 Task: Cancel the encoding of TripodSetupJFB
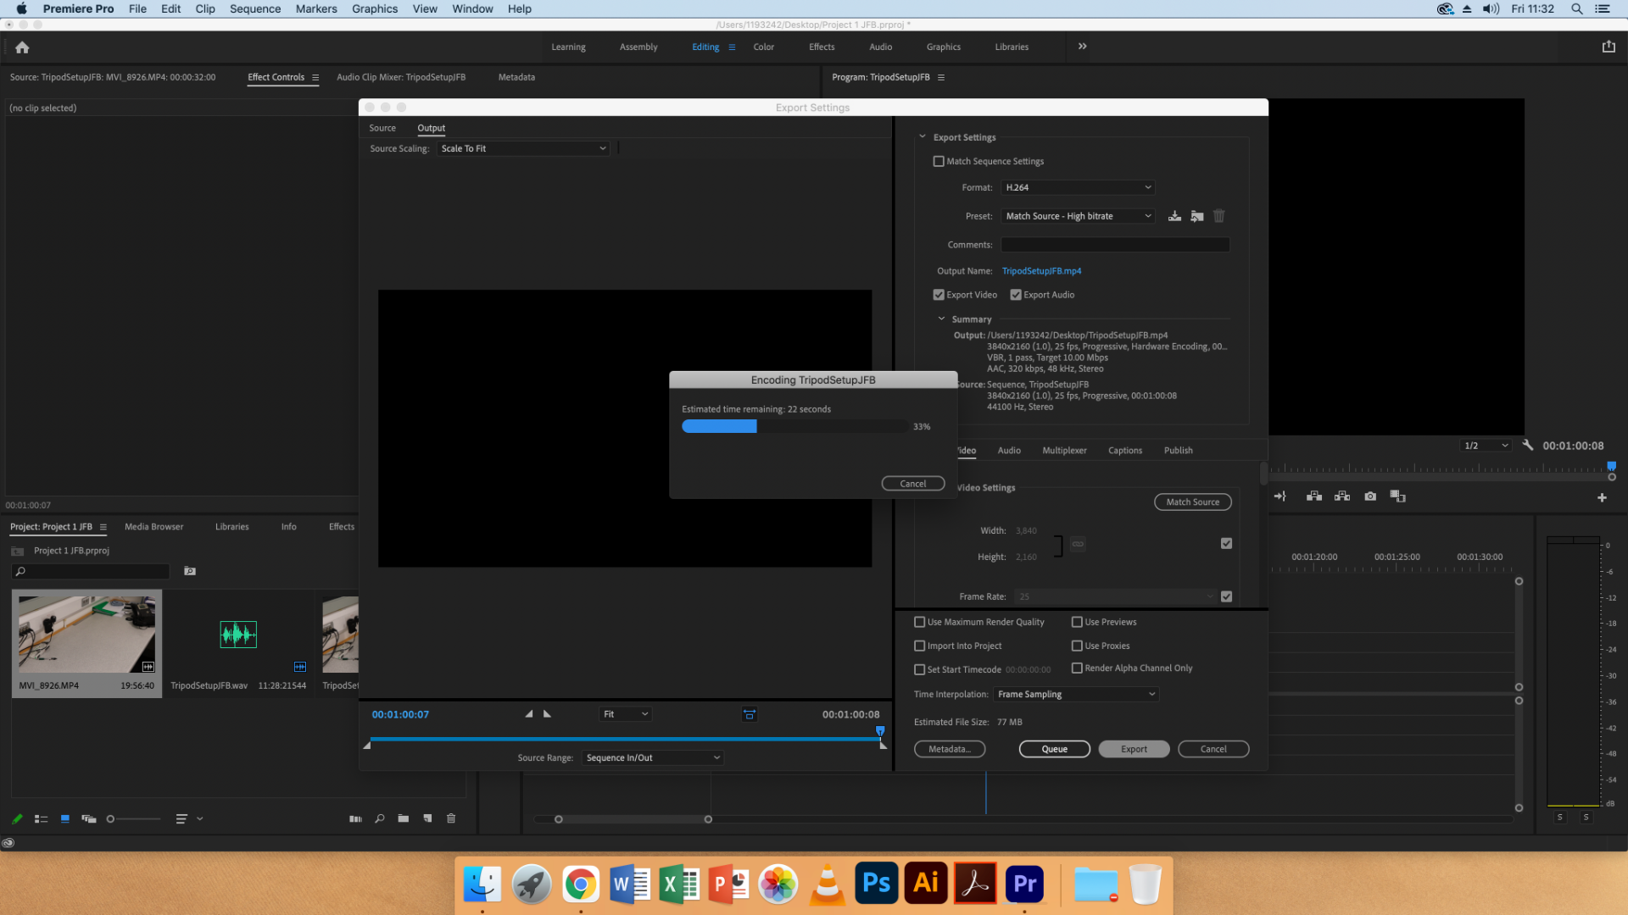tap(912, 483)
